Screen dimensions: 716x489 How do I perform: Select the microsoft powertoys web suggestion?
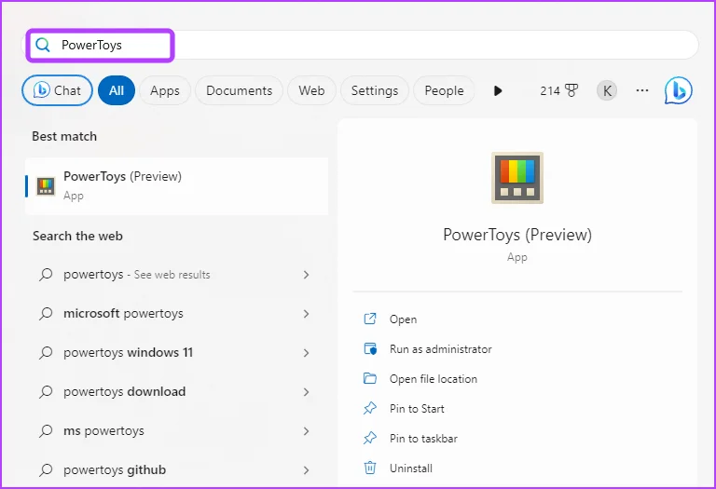pos(177,314)
